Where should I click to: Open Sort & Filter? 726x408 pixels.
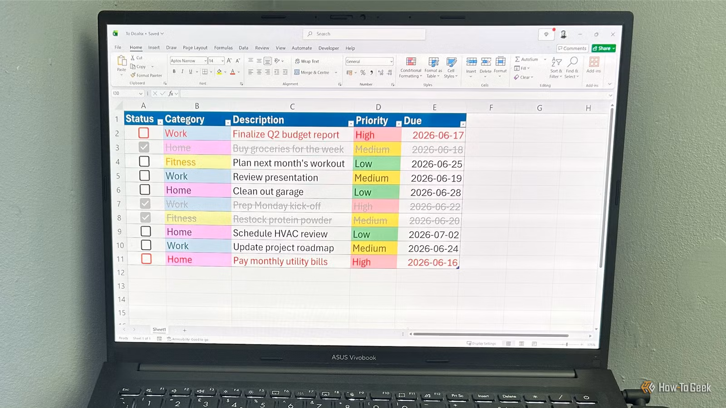(x=556, y=67)
